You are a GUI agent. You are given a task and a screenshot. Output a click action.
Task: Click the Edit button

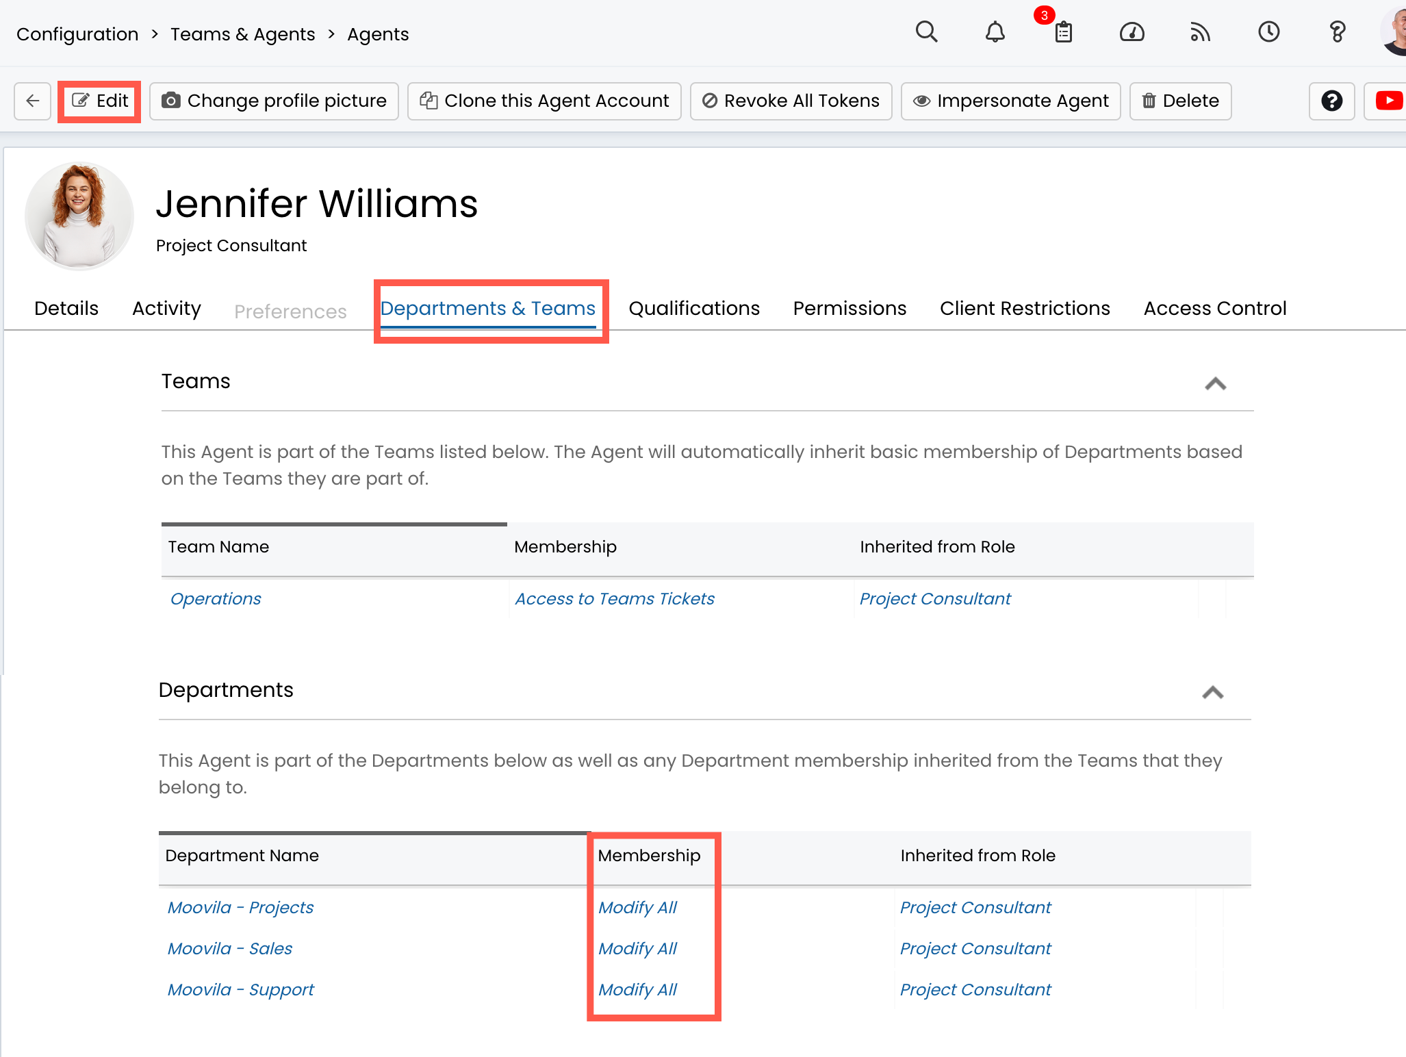click(x=100, y=101)
